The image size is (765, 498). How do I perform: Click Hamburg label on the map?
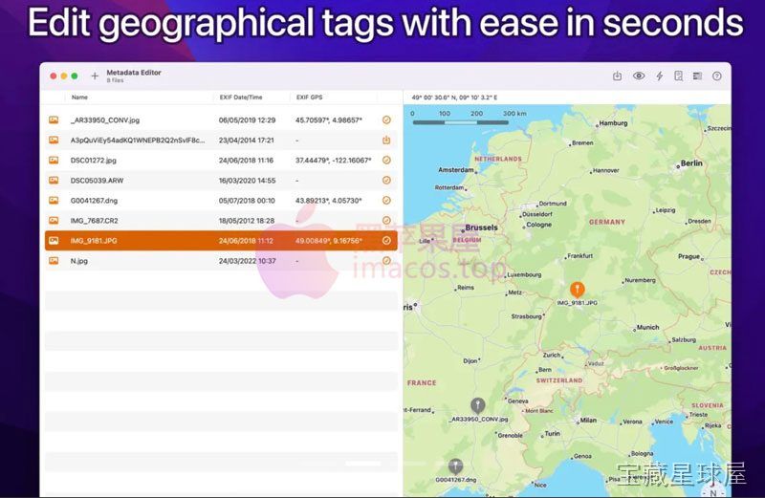click(613, 123)
